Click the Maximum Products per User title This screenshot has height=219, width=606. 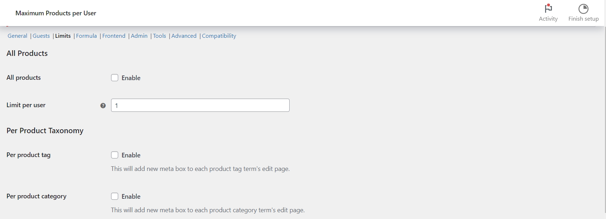[x=56, y=13]
